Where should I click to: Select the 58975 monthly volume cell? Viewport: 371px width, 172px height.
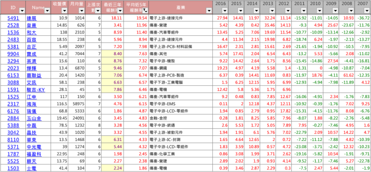coord(76,104)
